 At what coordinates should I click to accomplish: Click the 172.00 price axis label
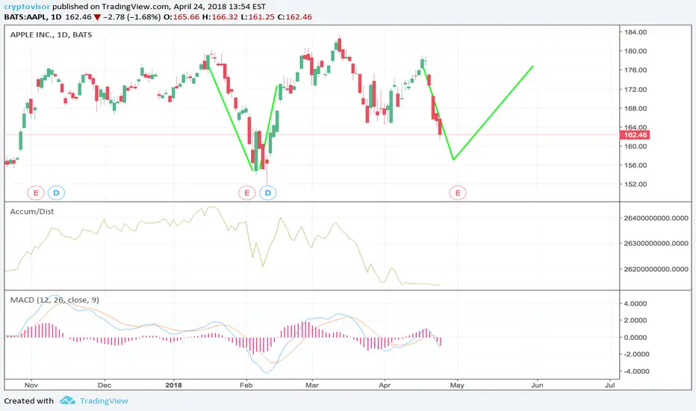(636, 90)
